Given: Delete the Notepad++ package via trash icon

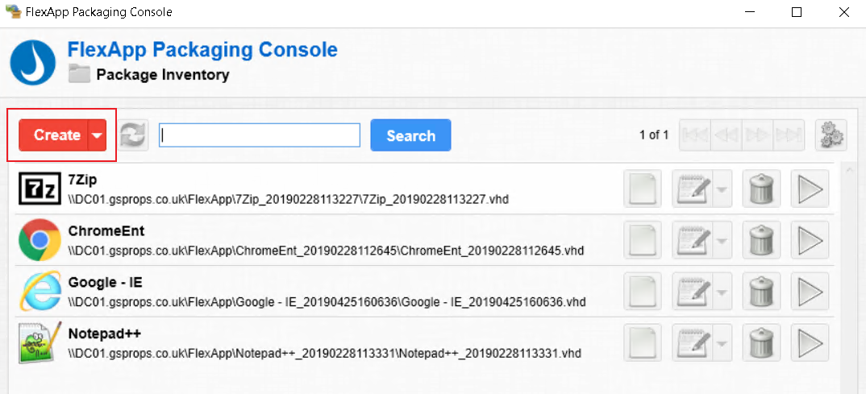Looking at the screenshot, I should point(758,342).
